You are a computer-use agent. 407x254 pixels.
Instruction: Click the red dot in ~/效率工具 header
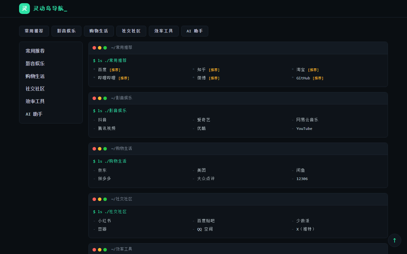(94, 250)
